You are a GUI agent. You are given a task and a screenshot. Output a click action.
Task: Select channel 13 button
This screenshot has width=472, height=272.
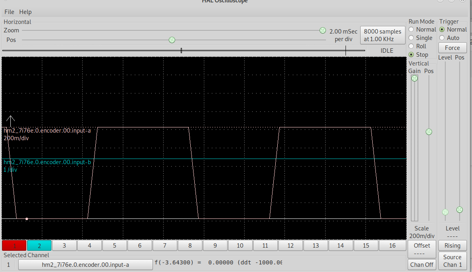pos(316,246)
